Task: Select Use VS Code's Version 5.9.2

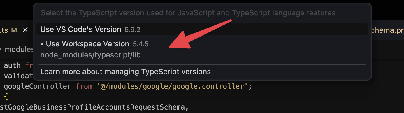Action: pos(202,29)
